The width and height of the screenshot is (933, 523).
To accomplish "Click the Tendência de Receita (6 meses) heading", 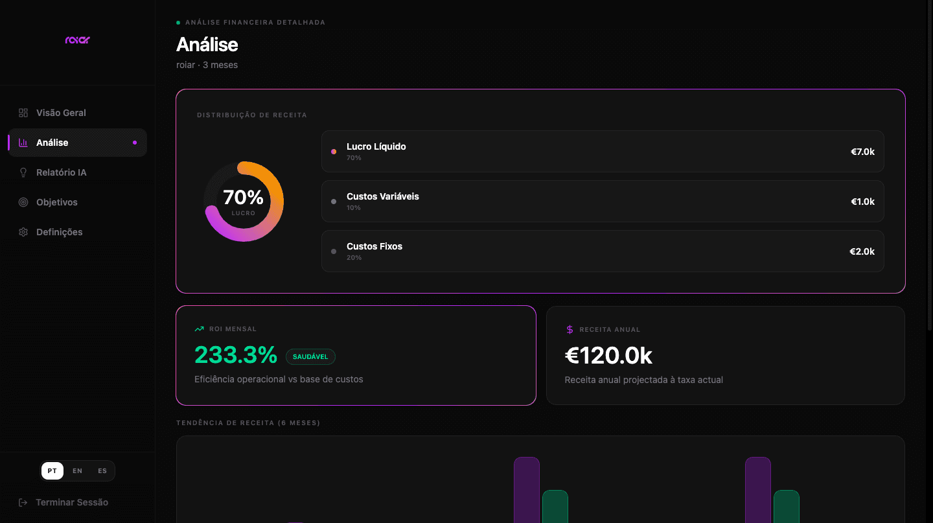I will point(248,423).
